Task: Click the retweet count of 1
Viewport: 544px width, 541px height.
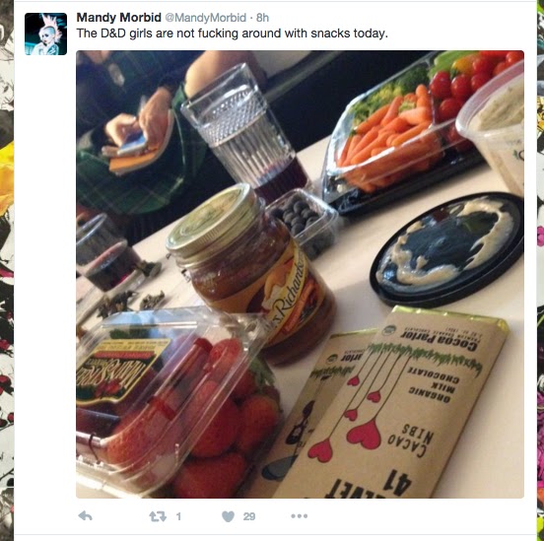Action: point(178,516)
